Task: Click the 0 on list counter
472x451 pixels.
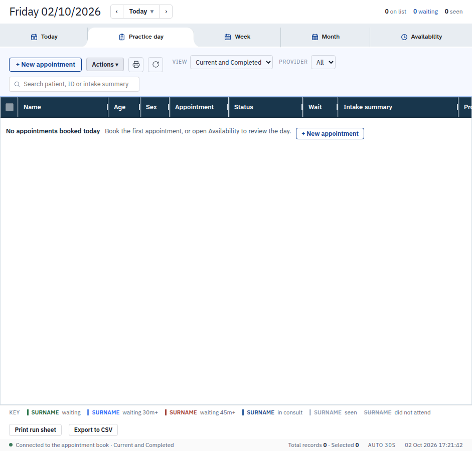Action: click(396, 12)
